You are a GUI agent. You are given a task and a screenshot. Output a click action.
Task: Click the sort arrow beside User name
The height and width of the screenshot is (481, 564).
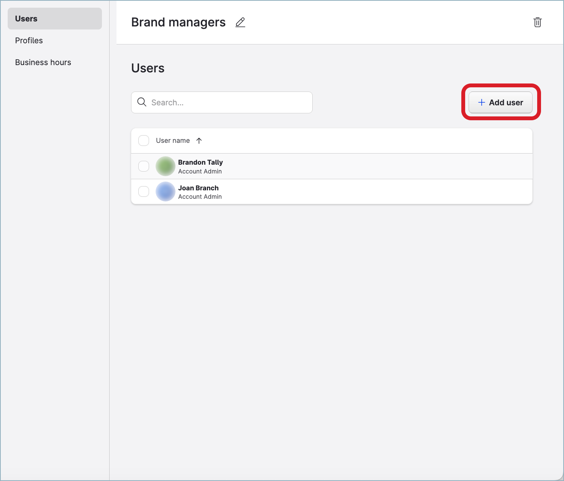click(199, 141)
